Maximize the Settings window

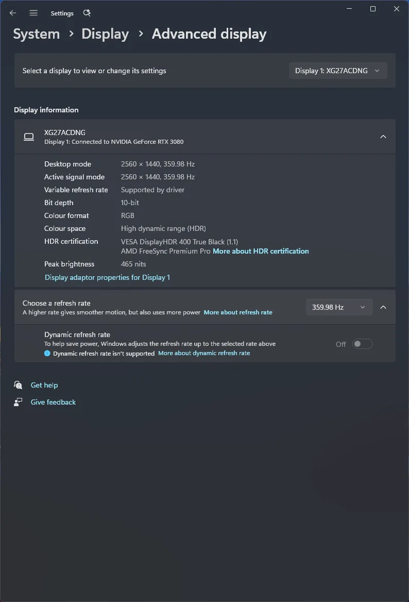tap(373, 9)
